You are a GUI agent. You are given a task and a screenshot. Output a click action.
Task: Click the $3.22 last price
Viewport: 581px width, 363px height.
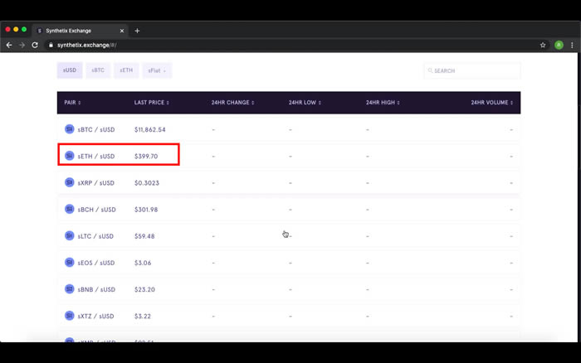[x=143, y=316]
